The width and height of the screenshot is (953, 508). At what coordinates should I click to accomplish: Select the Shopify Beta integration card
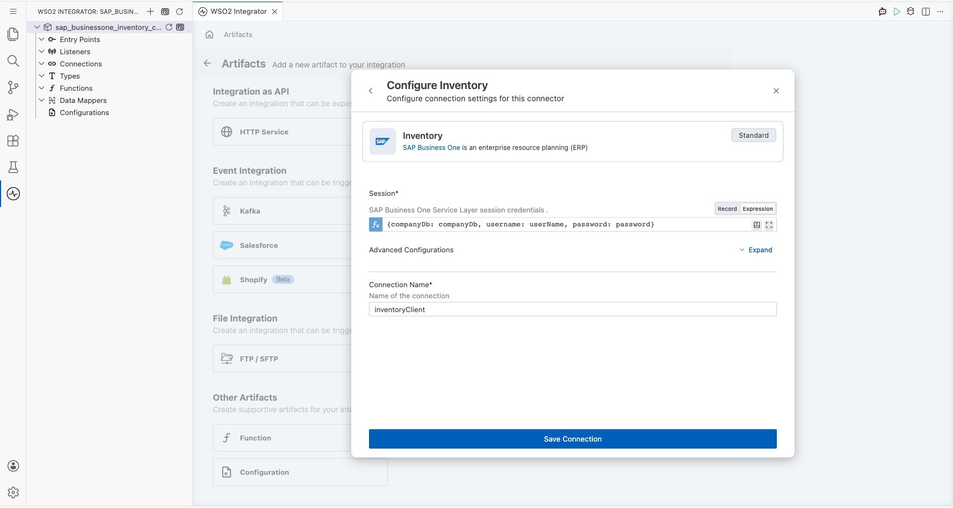(282, 279)
